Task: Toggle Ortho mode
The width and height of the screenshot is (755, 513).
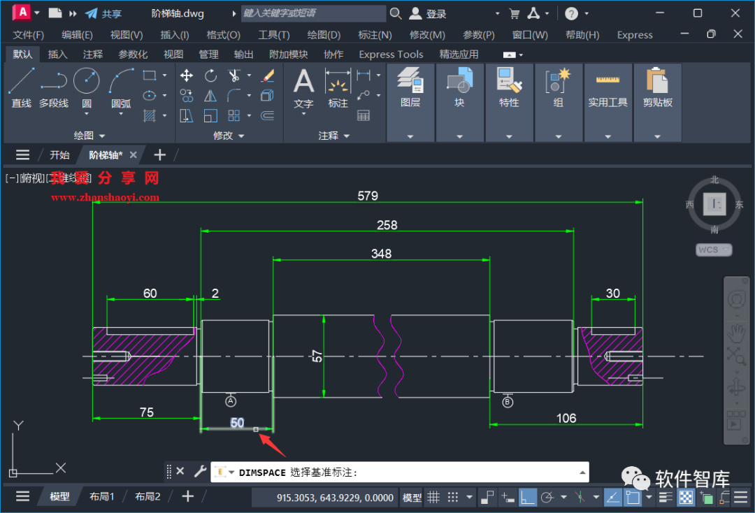Action: tap(528, 497)
